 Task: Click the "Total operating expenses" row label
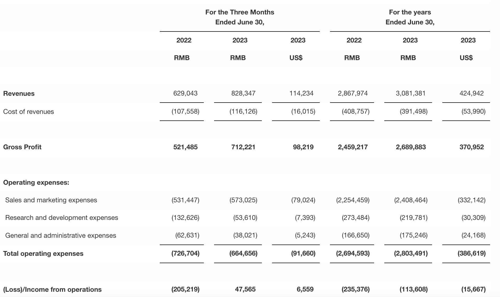[43, 254]
